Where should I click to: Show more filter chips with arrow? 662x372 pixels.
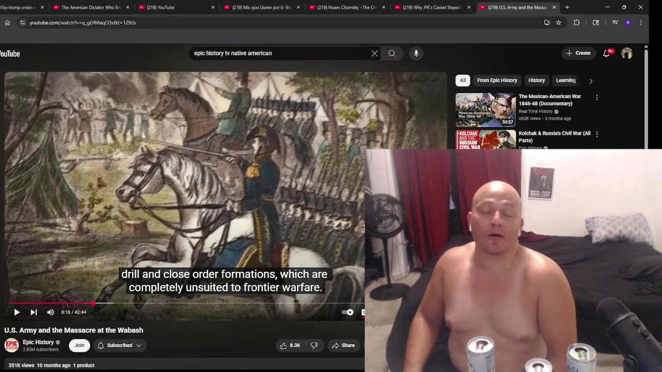click(x=591, y=81)
